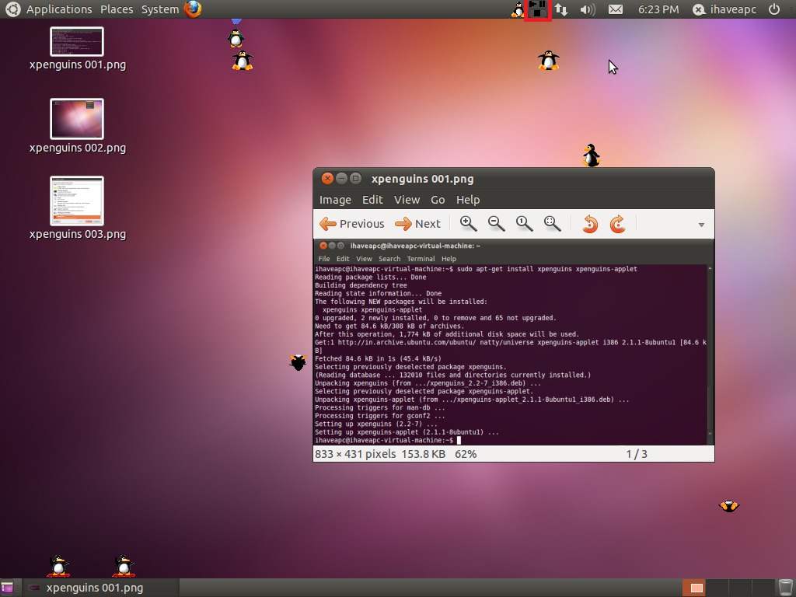796x597 pixels.
Task: Select xpenguins 001.png on the desktop
Action: click(x=77, y=49)
